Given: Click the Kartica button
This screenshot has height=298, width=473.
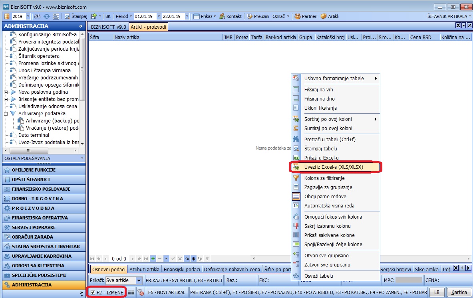Looking at the screenshot, I should click(x=459, y=292).
